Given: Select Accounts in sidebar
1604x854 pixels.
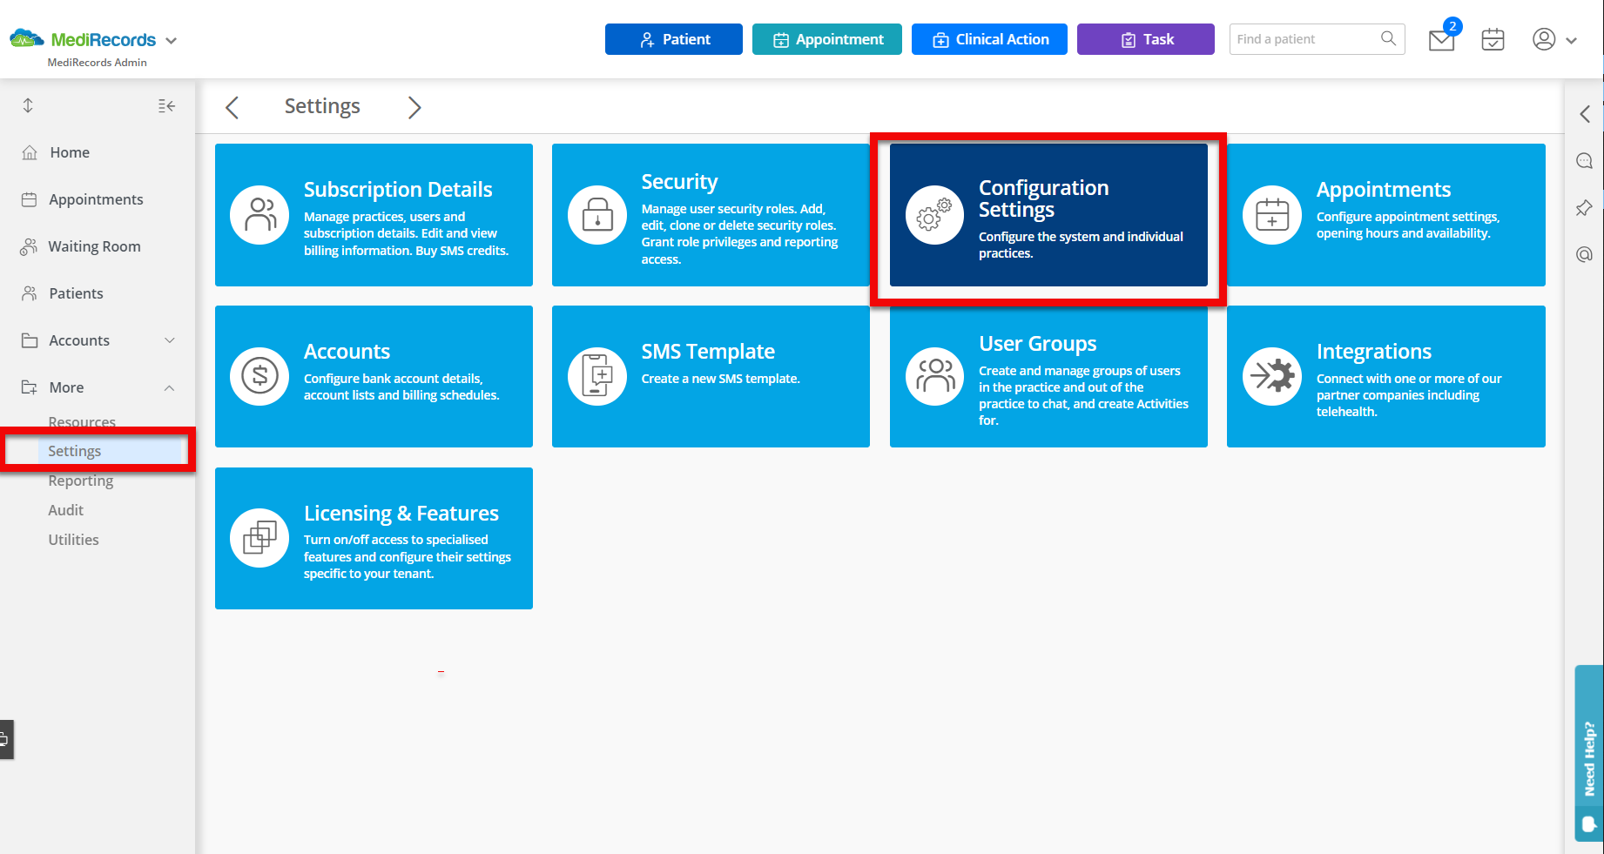Looking at the screenshot, I should tap(79, 340).
